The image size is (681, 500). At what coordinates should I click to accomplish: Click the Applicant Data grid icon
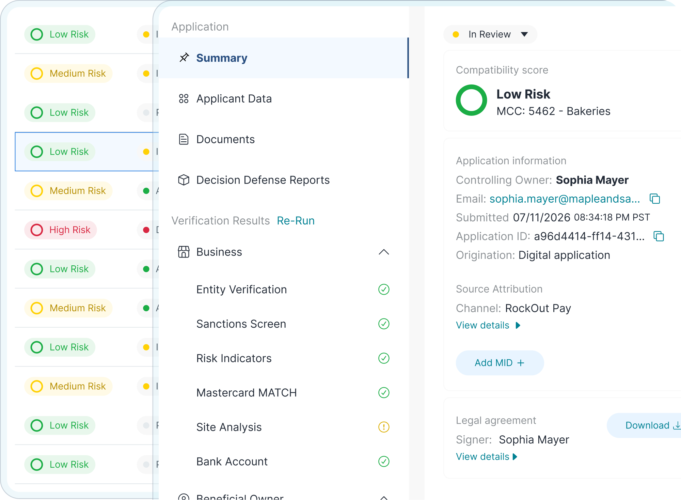[184, 99]
